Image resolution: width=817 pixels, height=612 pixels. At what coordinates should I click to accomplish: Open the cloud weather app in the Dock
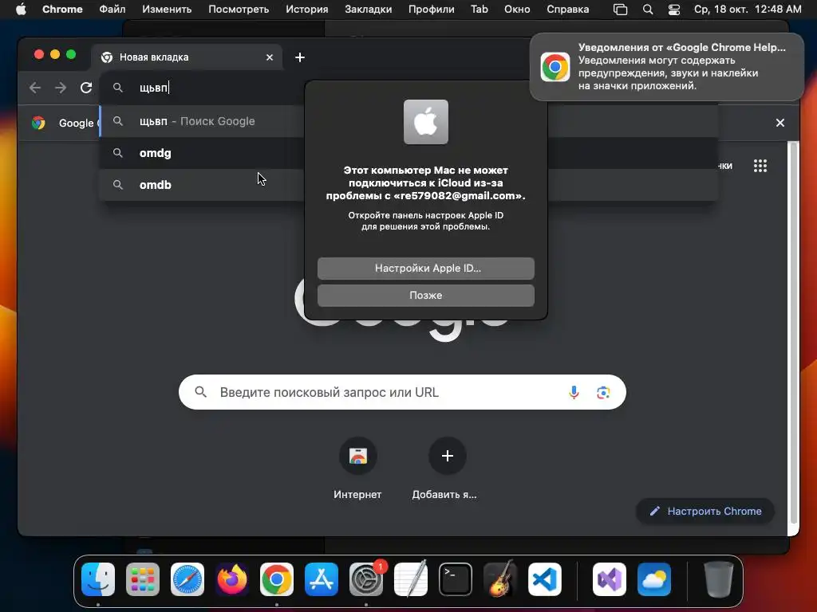654,579
